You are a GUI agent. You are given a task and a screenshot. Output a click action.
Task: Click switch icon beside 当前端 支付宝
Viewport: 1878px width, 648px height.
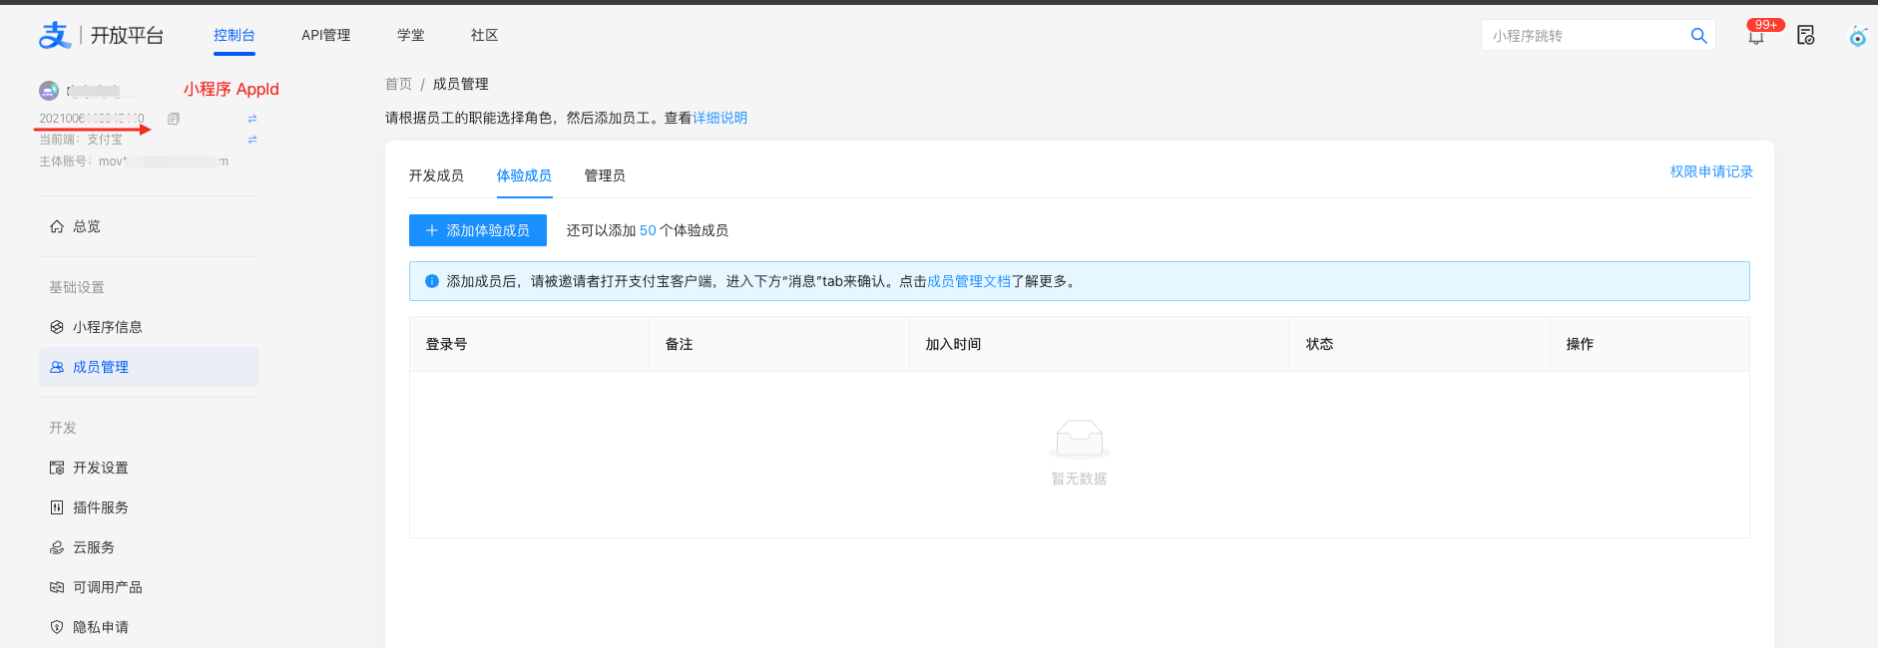252,140
